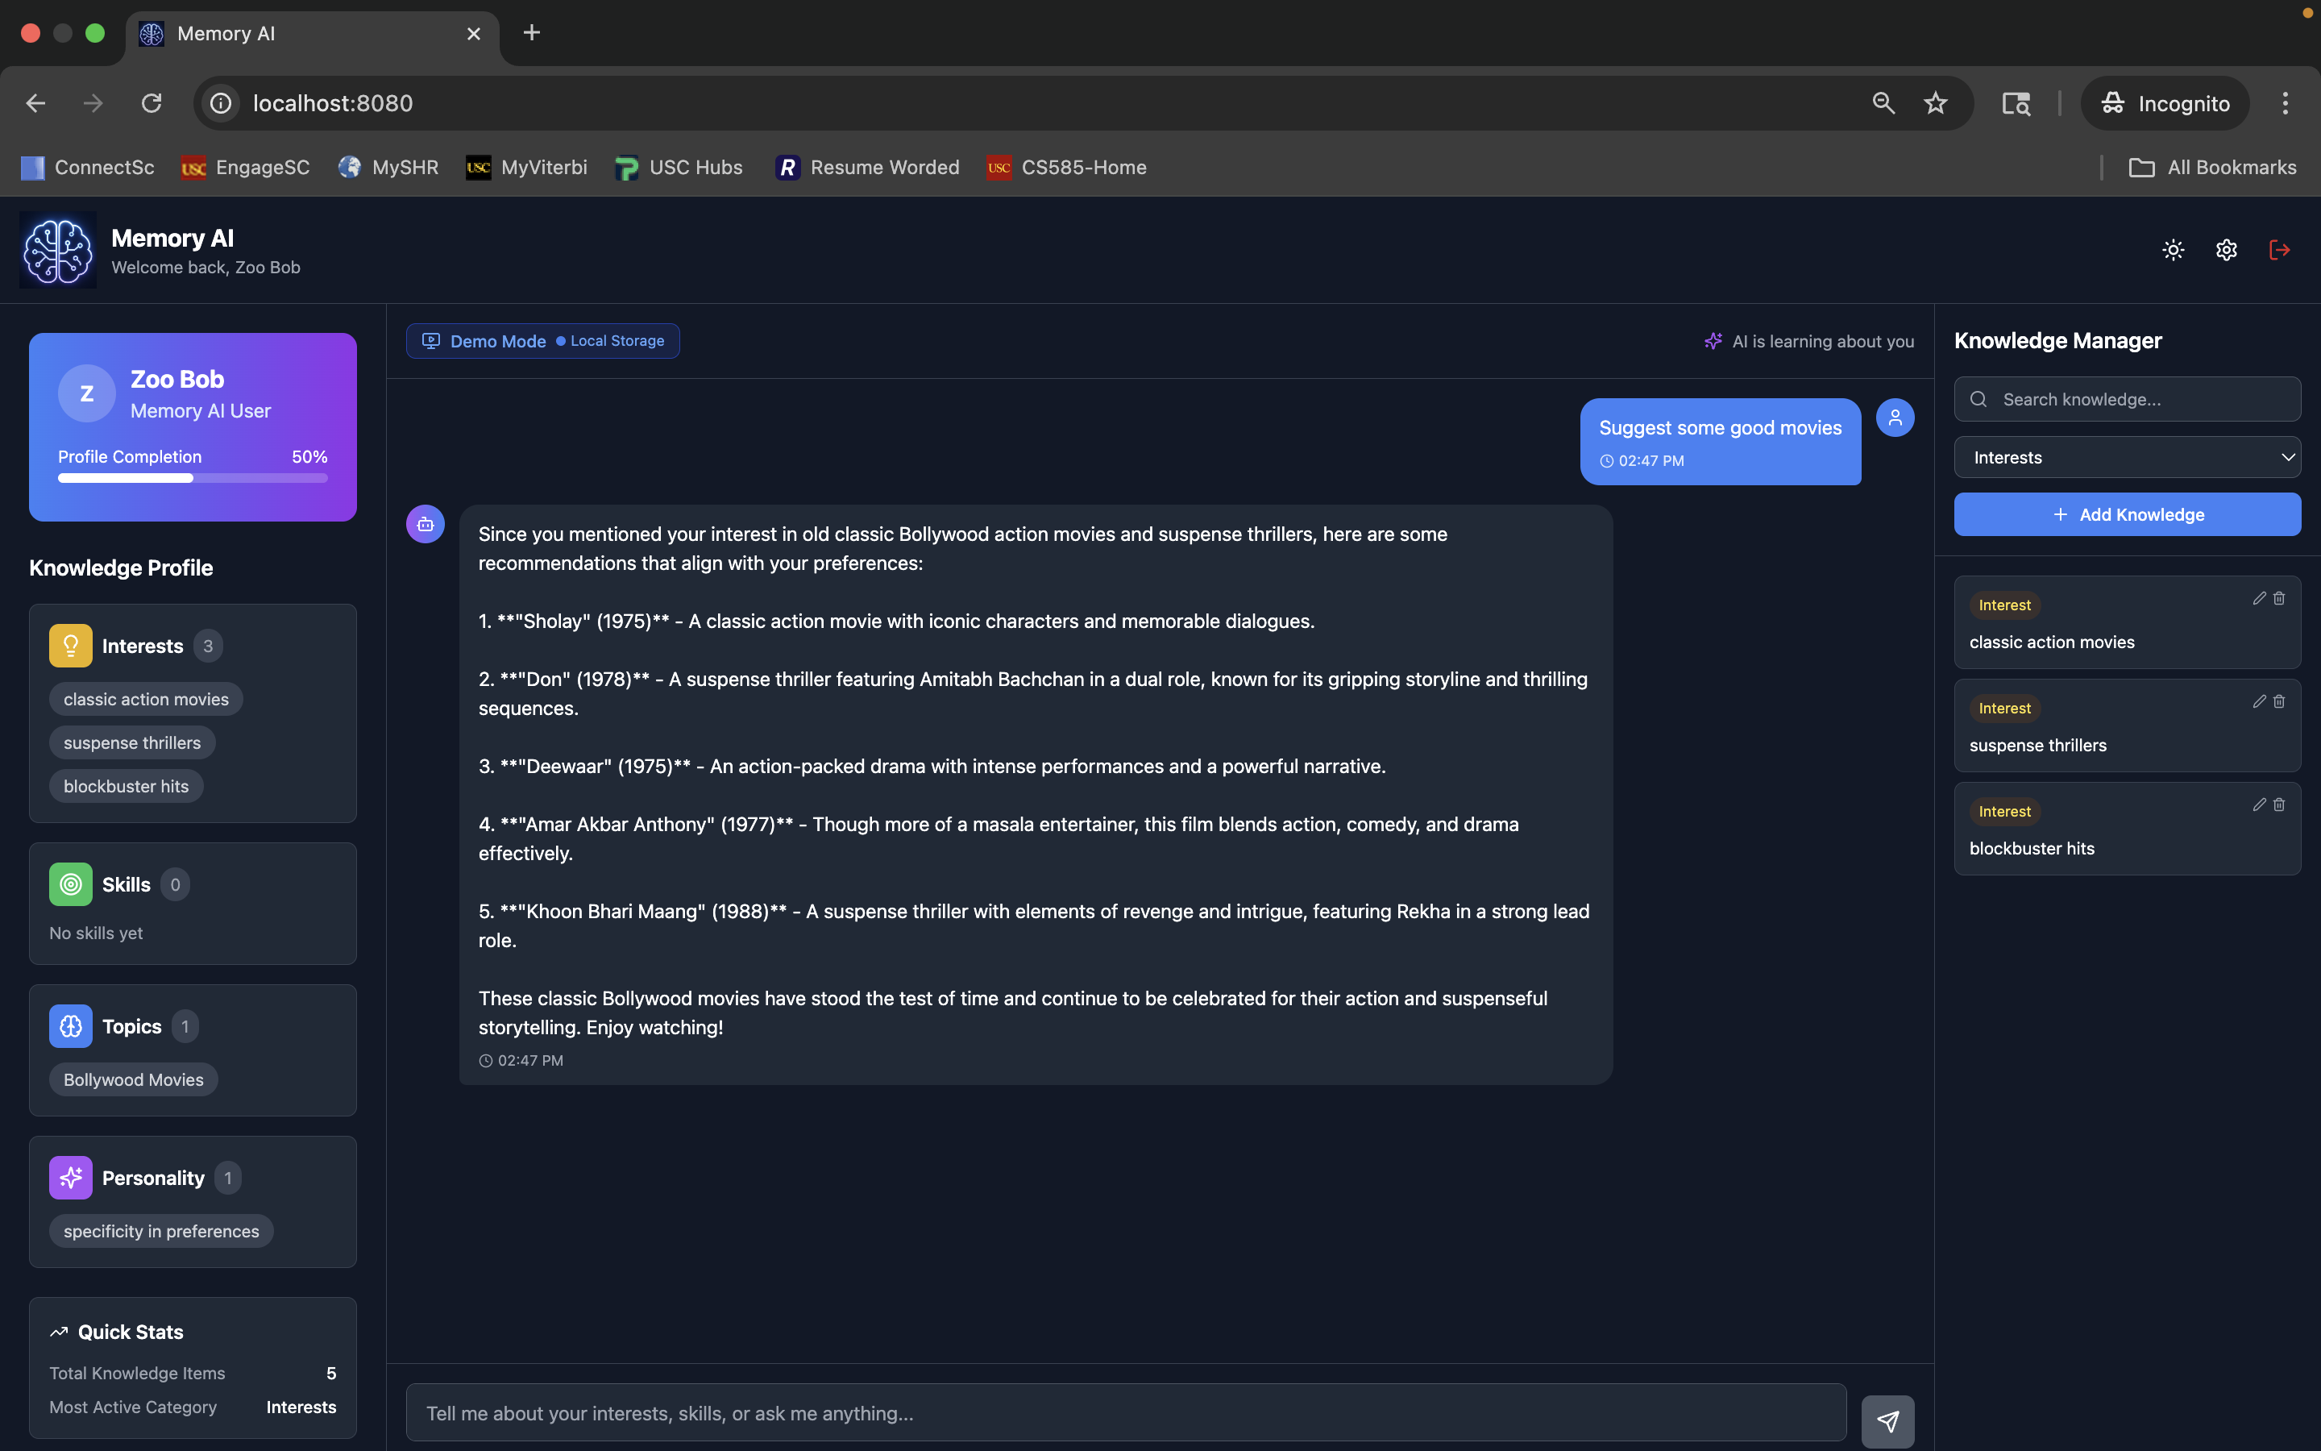Open the CS585-Home bookmark
The image size is (2321, 1451).
(1066, 168)
